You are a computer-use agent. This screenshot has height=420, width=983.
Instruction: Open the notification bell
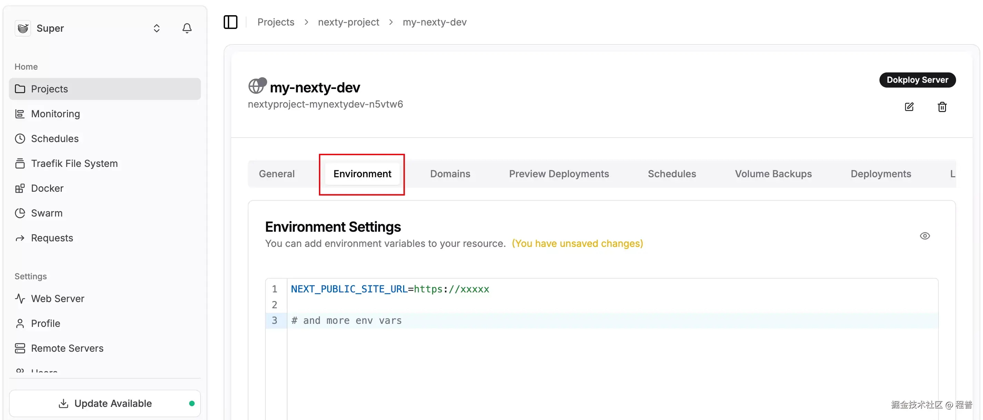187,28
